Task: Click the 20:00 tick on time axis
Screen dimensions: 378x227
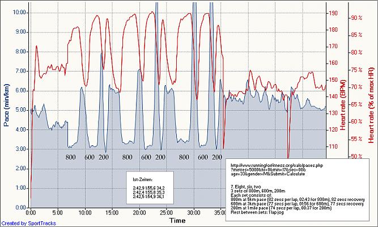Action: point(139,212)
